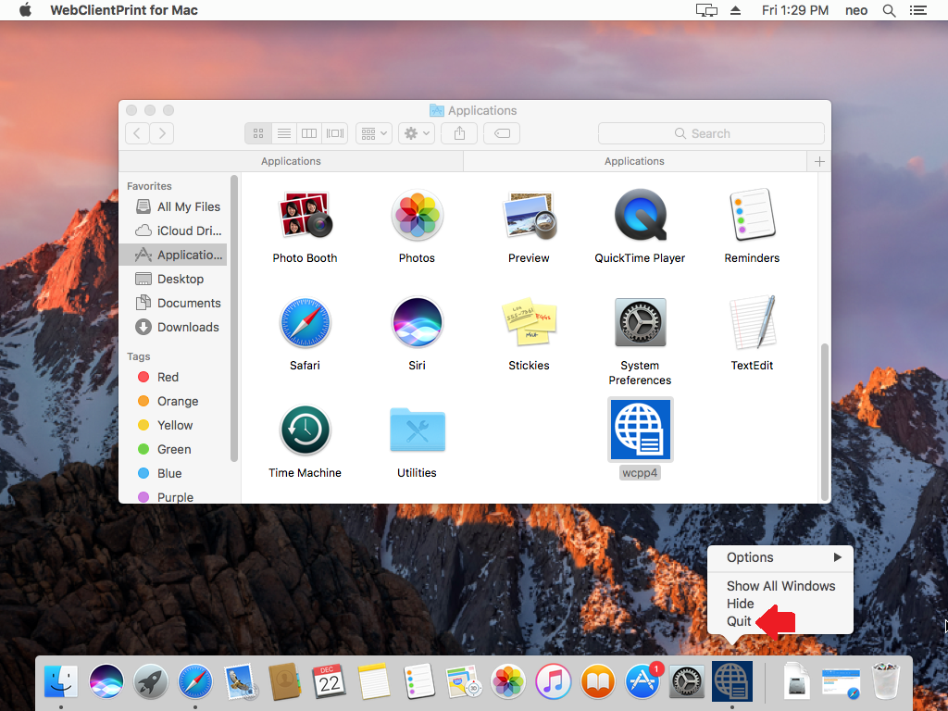Open Finder from the Dock
Screen dimensions: 948x711
(61, 681)
